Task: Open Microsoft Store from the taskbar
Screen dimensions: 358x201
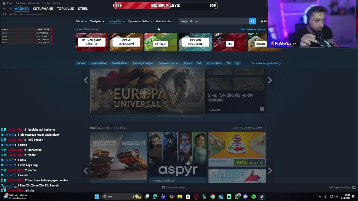Action: [x=188, y=197]
